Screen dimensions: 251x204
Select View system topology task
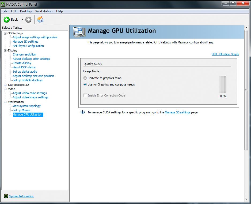tap(26, 106)
